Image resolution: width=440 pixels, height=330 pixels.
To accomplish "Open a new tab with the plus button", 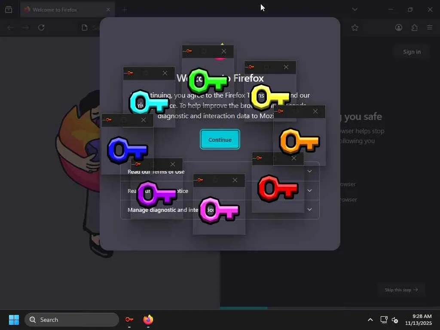I will (x=125, y=10).
